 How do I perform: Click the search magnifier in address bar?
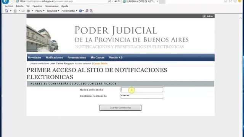109,1
